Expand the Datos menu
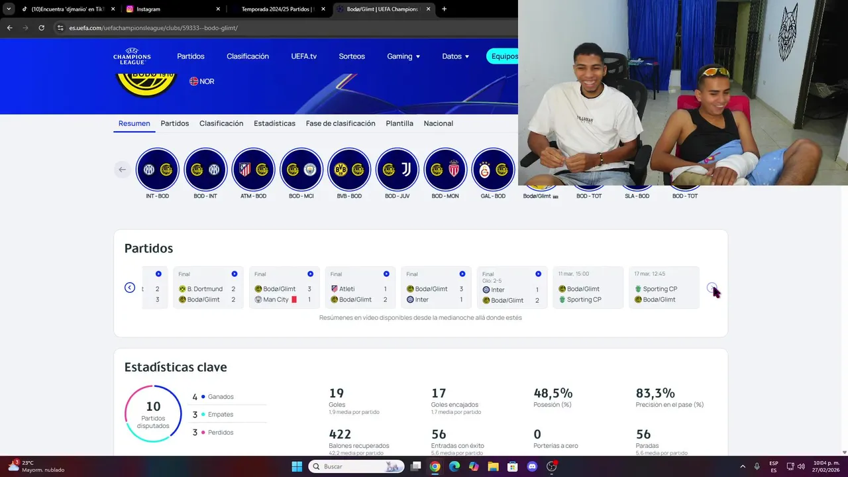The height and width of the screenshot is (477, 848). tap(456, 56)
